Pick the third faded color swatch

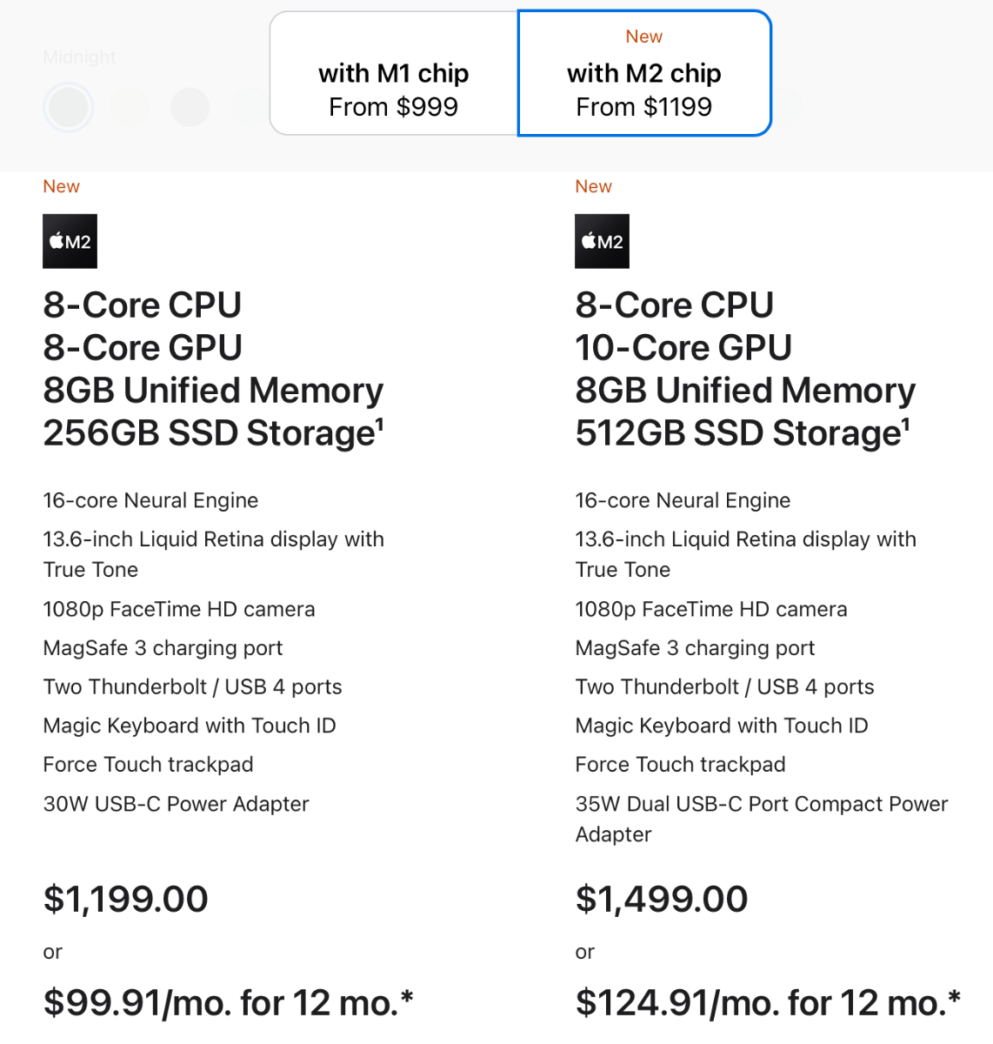190,107
